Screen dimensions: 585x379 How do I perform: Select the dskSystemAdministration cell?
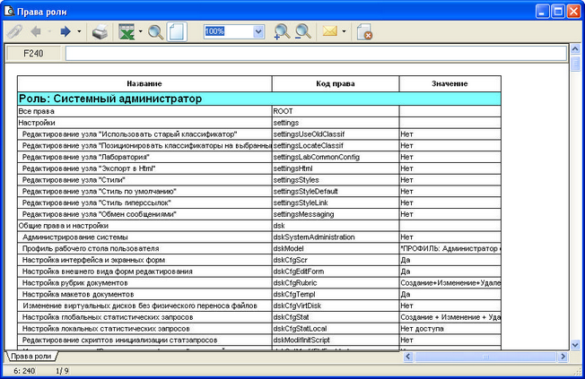click(x=336, y=237)
